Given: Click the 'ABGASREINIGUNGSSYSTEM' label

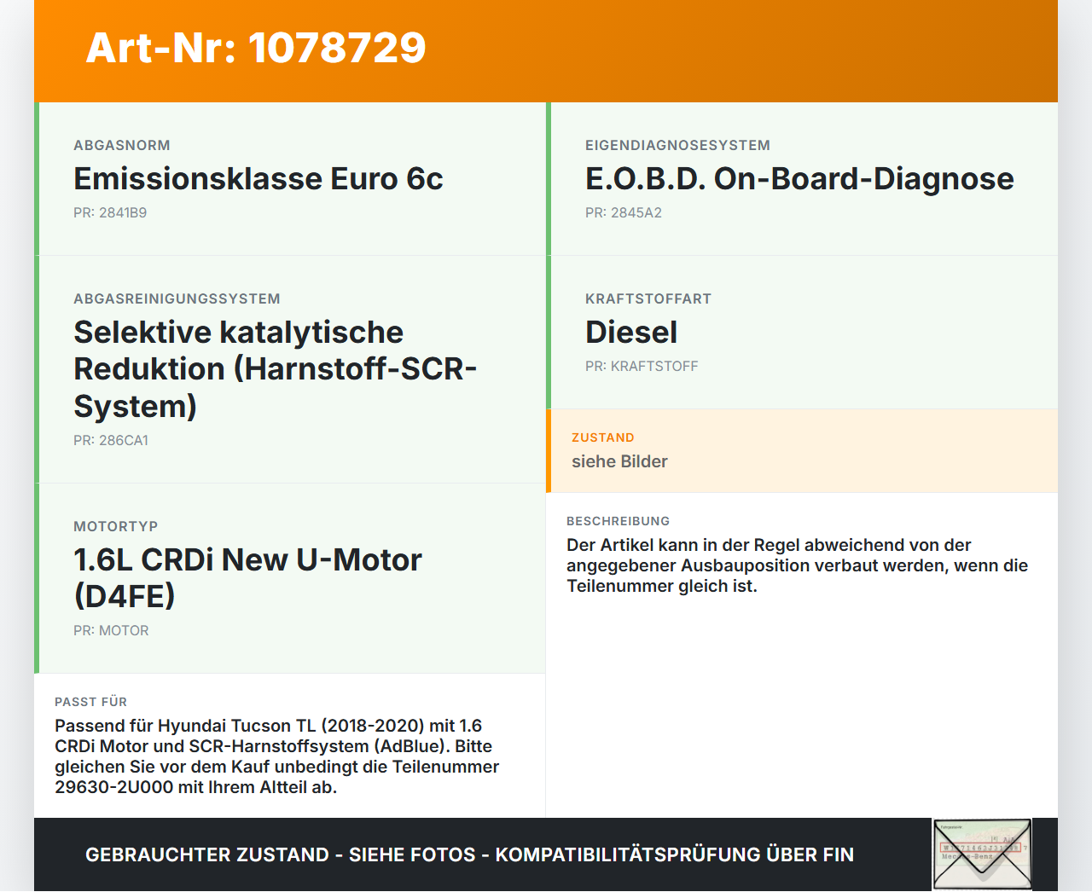Looking at the screenshot, I should 177,299.
